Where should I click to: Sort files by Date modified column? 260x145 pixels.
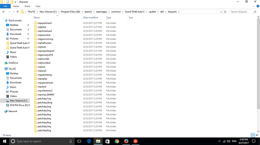tap(90, 18)
